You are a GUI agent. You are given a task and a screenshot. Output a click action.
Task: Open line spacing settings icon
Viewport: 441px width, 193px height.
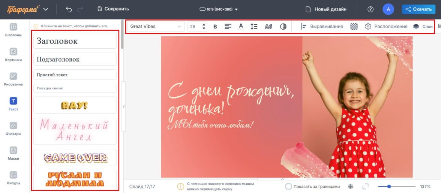(x=254, y=27)
